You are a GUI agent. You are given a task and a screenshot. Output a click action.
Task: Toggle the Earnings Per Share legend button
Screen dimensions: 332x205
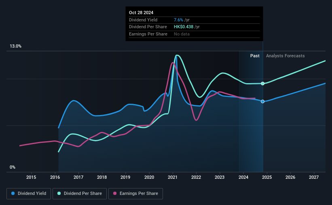(135, 194)
